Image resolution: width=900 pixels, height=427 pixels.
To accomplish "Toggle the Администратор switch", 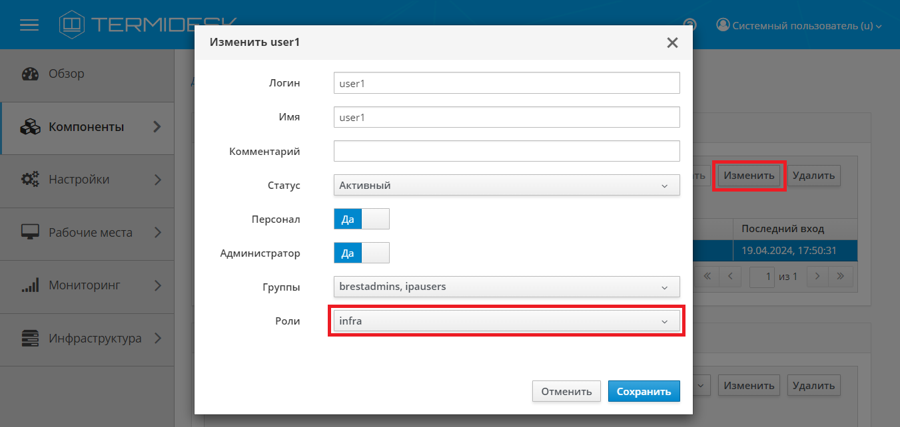I will 361,253.
